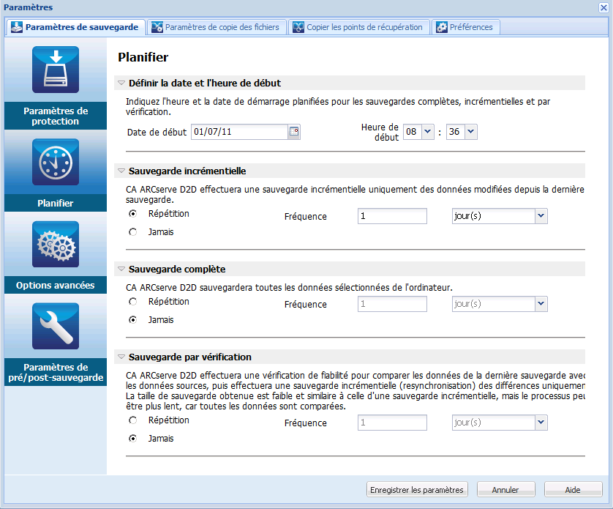The image size is (613, 509).
Task: Click the Aide button
Action: 573,490
